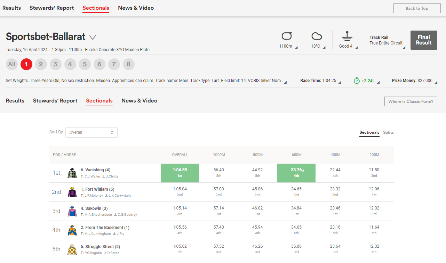The image size is (446, 263).
Task: Click Vanishing's jockey silks icon
Action: click(72, 173)
